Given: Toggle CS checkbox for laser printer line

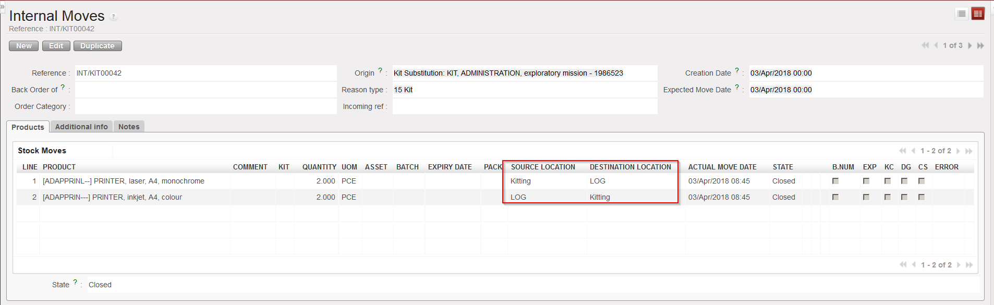Looking at the screenshot, I should pyautogui.click(x=922, y=181).
